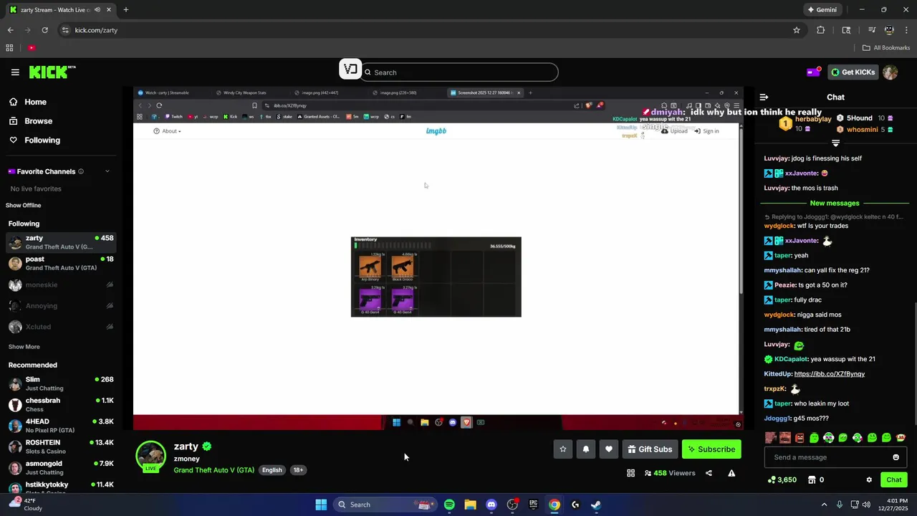The image size is (917, 516).
Task: Click the grid layout icon near Viewers
Action: (630, 473)
